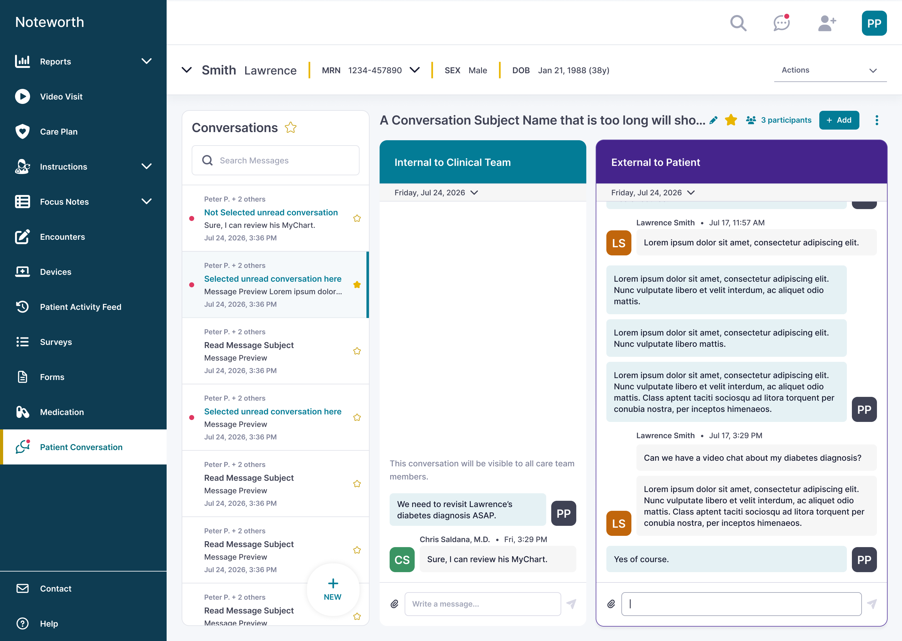
Task: Expand the Instructions menu chevron
Action: [x=147, y=167]
